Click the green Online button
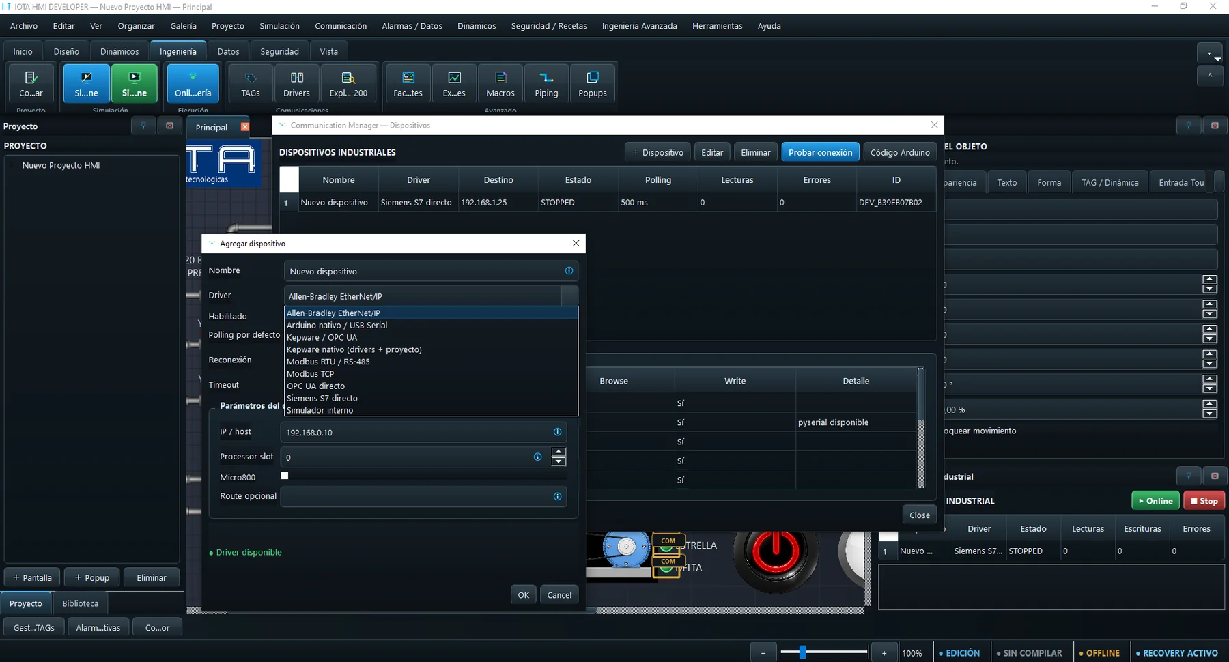 [1155, 501]
